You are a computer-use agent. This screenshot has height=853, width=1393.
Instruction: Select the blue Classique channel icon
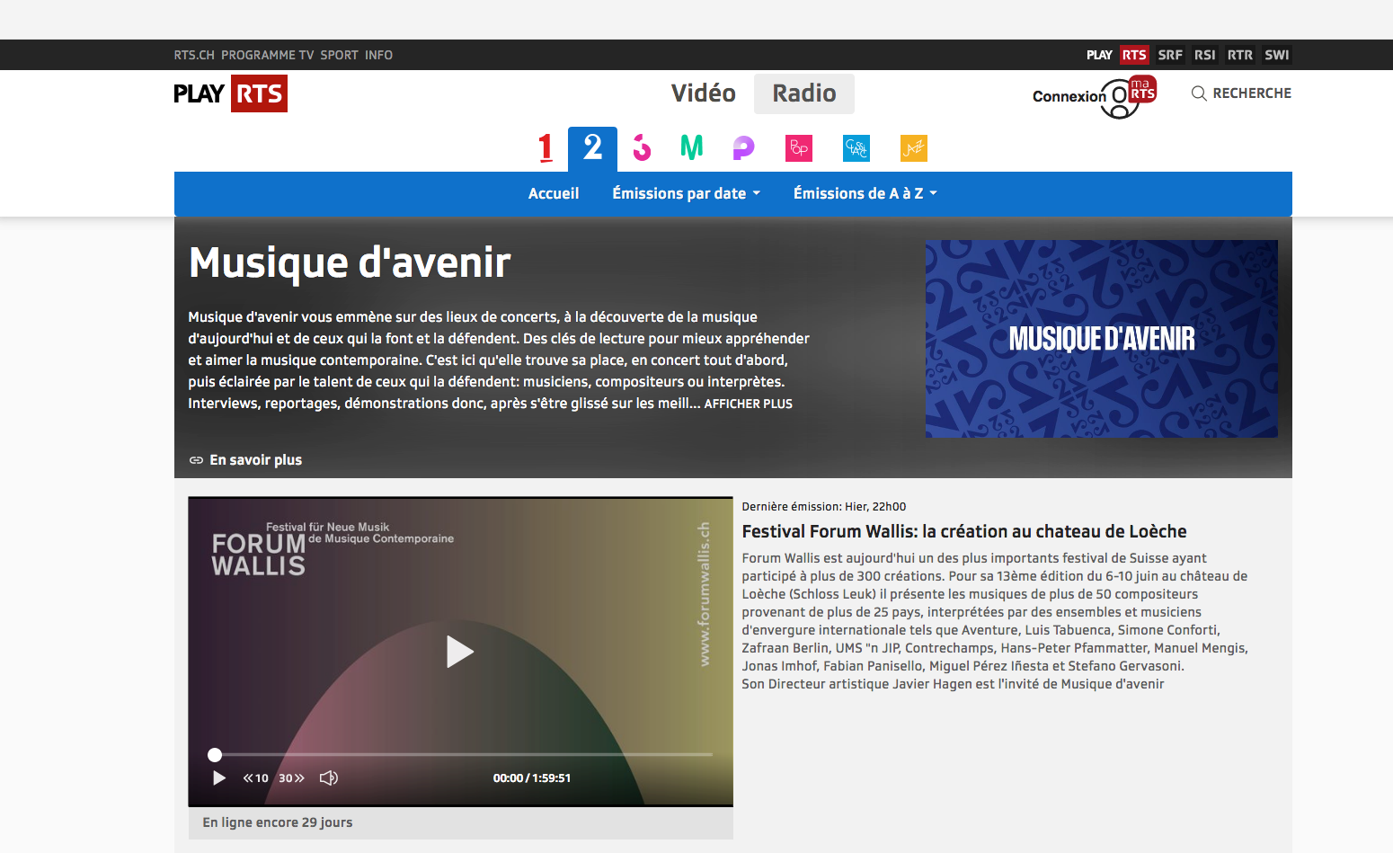[x=856, y=148]
